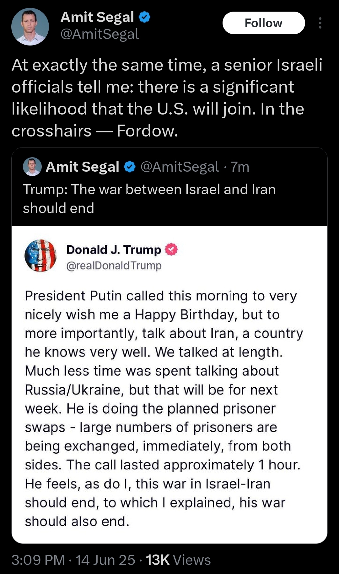
Task: Click the @realDonaldTrump handle
Action: (114, 266)
